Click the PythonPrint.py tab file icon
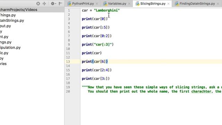 tap(69, 4)
